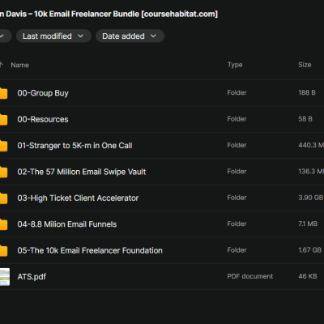Image resolution: width=324 pixels, height=324 pixels.
Task: Click the 1.67 GB size value
Action: pyautogui.click(x=310, y=249)
